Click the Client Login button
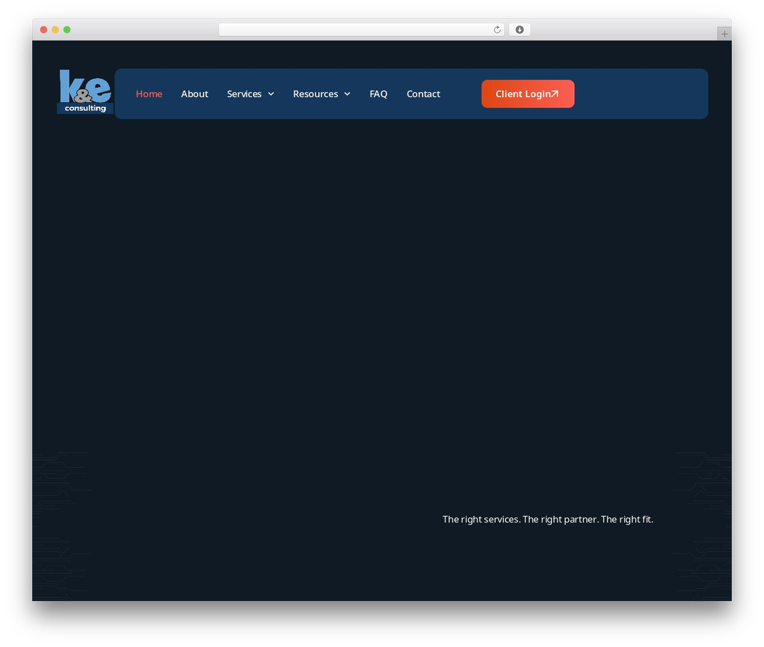This screenshot has height=647, width=764. [528, 94]
